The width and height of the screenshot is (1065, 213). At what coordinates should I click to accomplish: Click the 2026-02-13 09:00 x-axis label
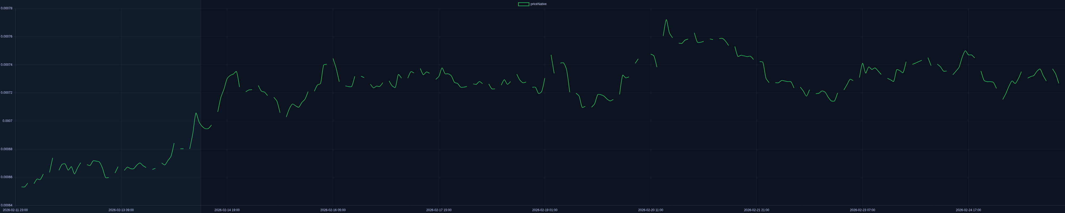(x=121, y=210)
